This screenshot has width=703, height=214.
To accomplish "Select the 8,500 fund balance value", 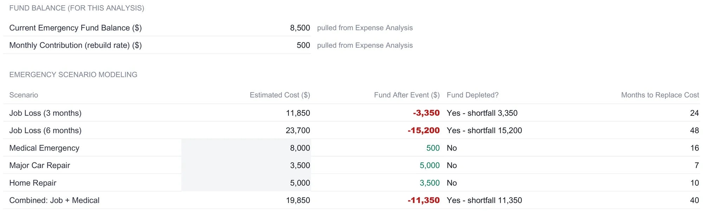I will tap(300, 28).
